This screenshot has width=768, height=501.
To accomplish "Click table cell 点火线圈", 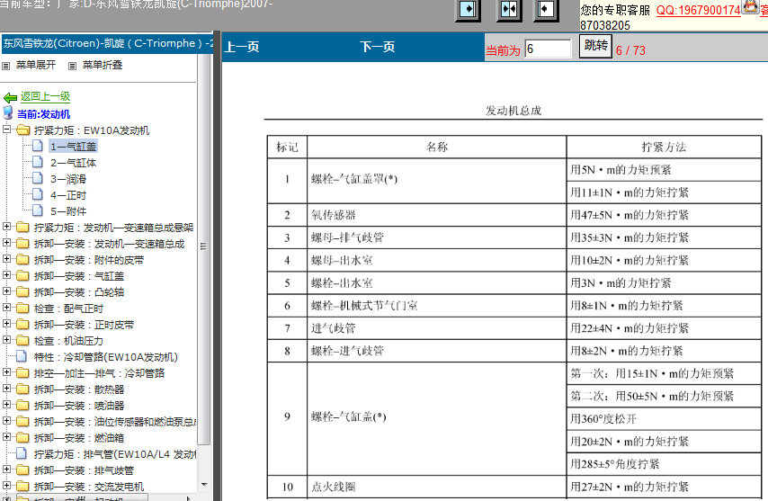I will click(436, 487).
